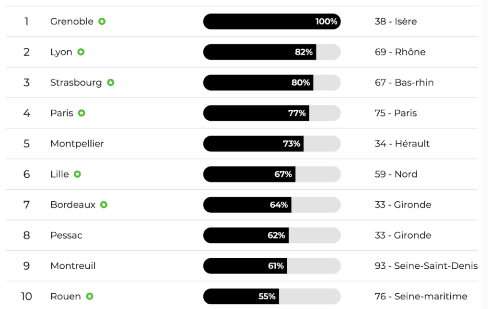Click the 93 - Seine-Saint-Denis department
This screenshot has height=309, width=491.
(x=426, y=266)
